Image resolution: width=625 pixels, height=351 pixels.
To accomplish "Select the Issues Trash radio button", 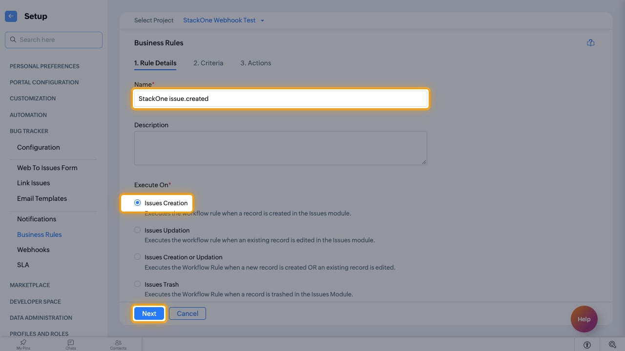I will click(x=138, y=284).
